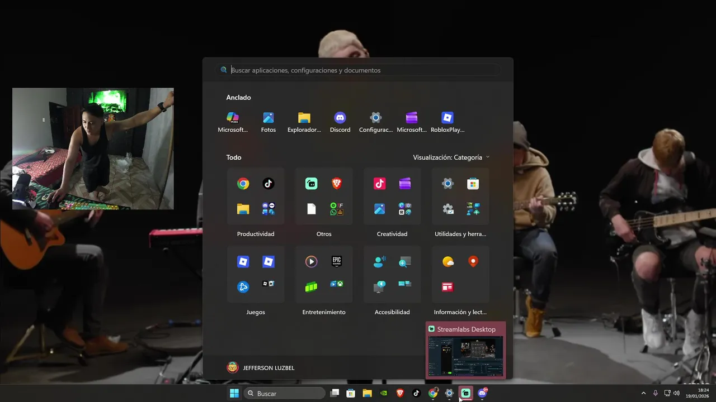Viewport: 716px width, 402px height.
Task: Expand small icons cluster in Accesibilidad
Action: point(404,284)
